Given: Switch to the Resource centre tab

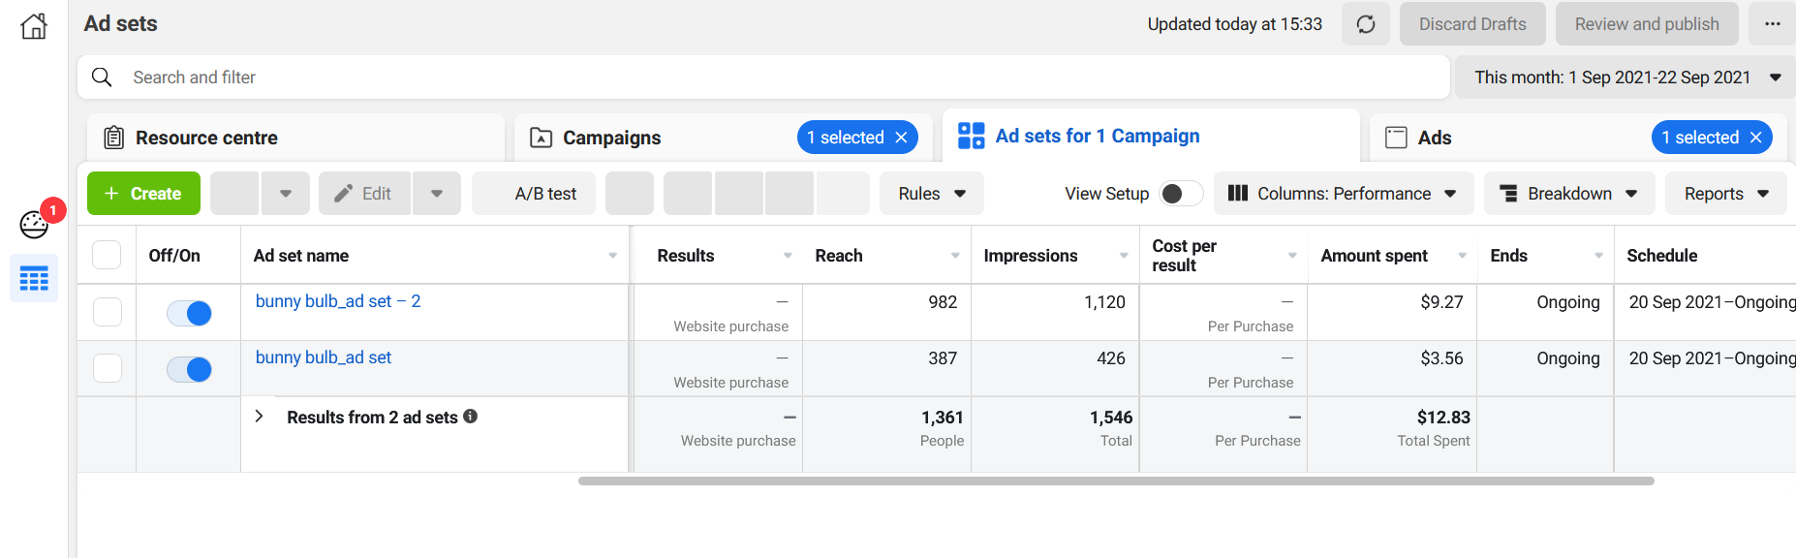Looking at the screenshot, I should click(x=295, y=138).
